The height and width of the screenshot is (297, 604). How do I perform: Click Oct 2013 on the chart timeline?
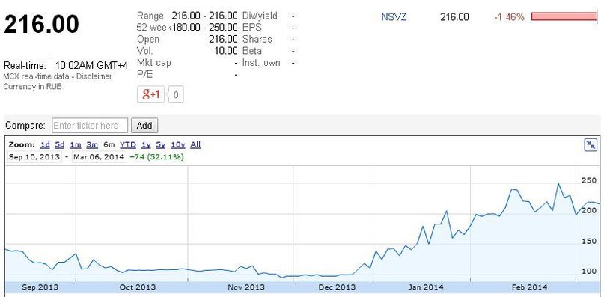pos(138,287)
